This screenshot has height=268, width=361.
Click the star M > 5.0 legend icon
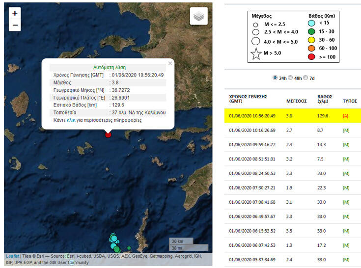pyautogui.click(x=256, y=53)
